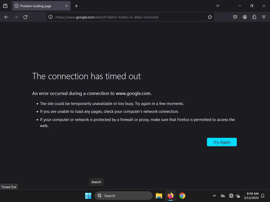
Task: Open the Firefox View recent browsing icon
Action: coord(5,6)
